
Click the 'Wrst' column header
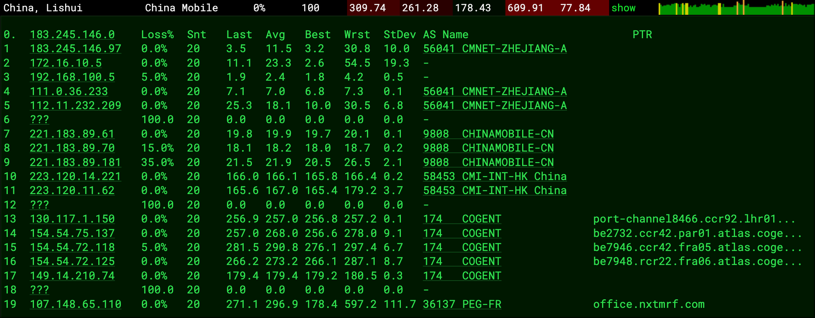pyautogui.click(x=357, y=35)
